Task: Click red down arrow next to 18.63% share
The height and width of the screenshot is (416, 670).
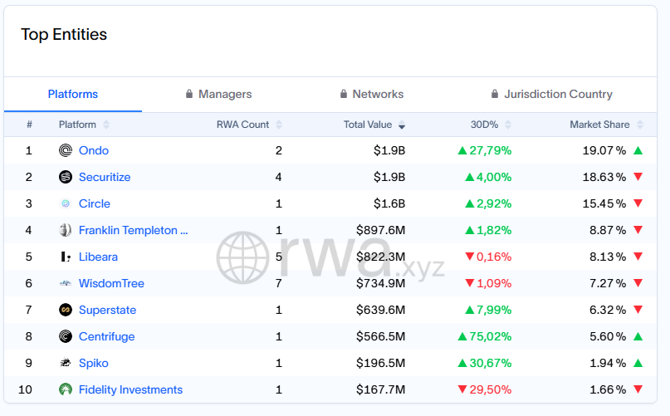Action: (x=638, y=177)
